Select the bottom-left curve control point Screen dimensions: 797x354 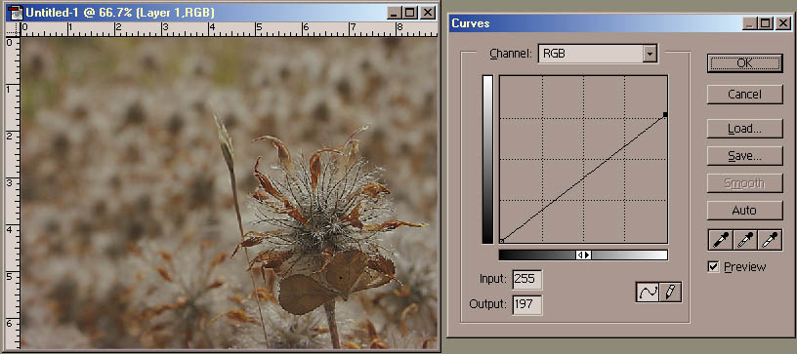[502, 241]
